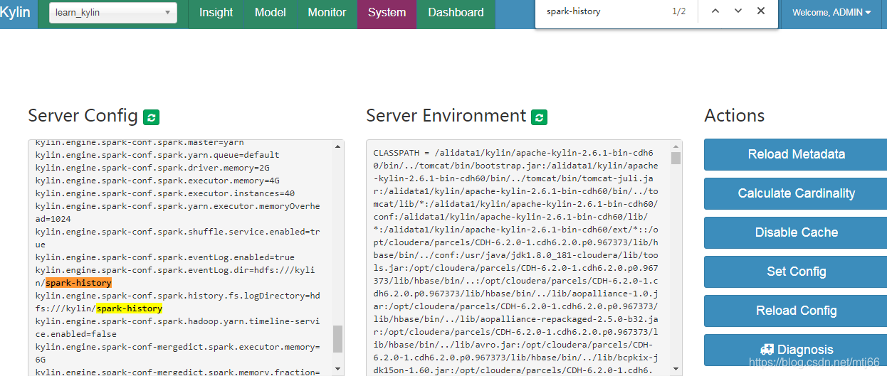This screenshot has width=887, height=376.
Task: Click the Server Config heading
Action: [x=83, y=116]
